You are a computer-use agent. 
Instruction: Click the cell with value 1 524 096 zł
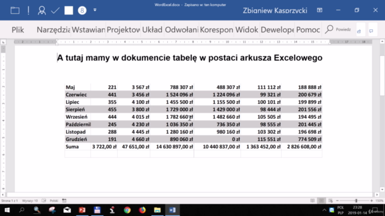click(x=172, y=95)
